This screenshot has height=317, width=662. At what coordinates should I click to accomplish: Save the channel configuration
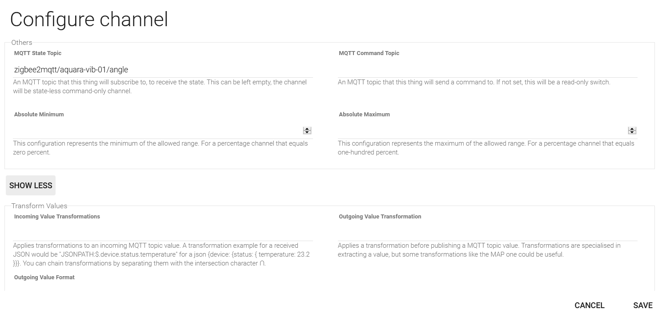pos(642,305)
